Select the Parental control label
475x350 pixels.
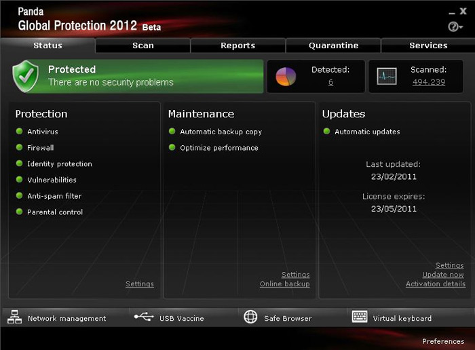(55, 212)
